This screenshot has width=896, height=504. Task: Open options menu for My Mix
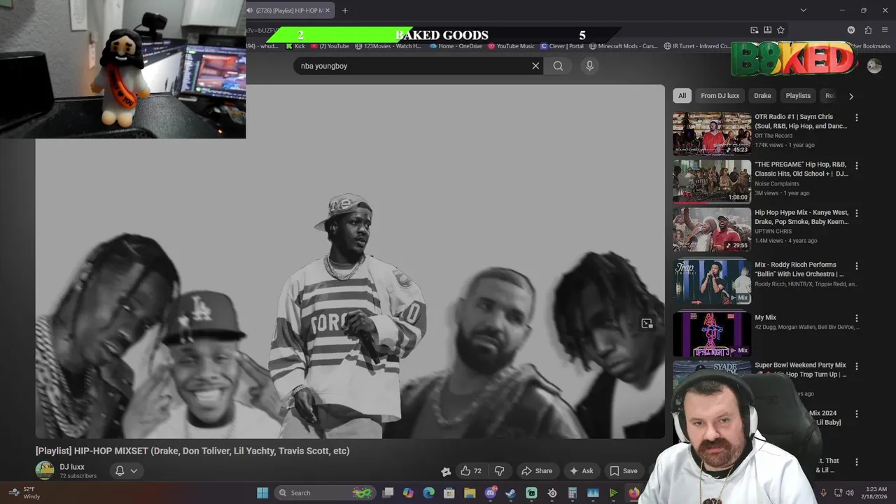[x=856, y=318]
